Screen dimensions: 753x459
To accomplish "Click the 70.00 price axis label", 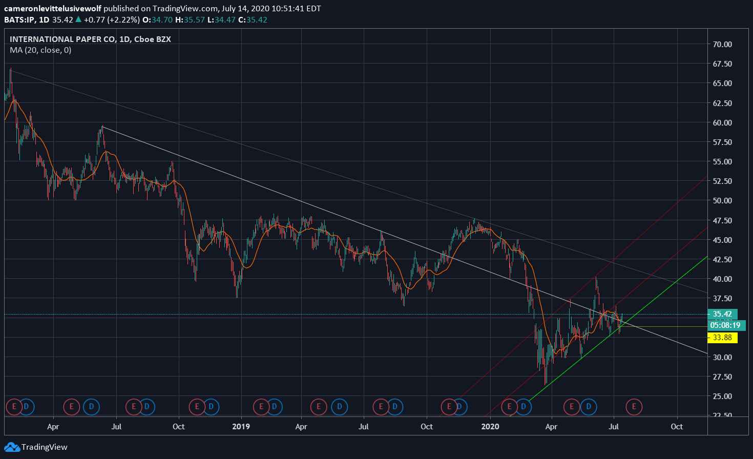I will pos(722,44).
